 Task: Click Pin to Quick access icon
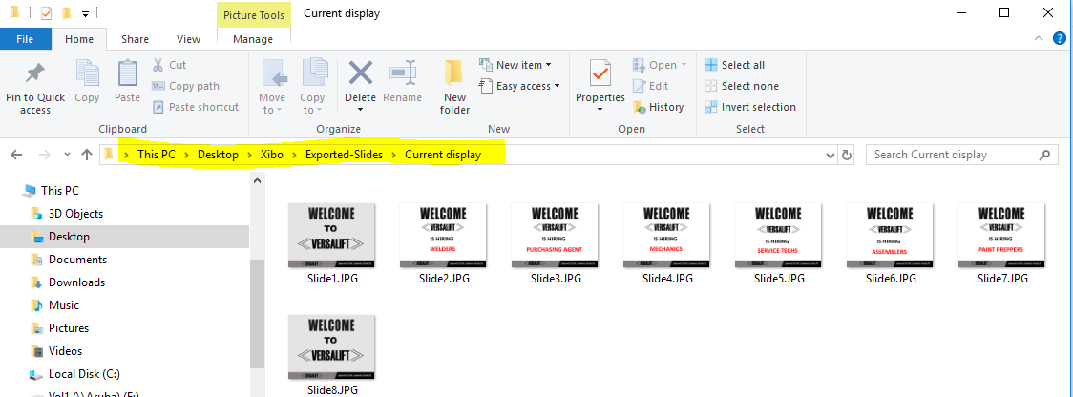click(35, 73)
